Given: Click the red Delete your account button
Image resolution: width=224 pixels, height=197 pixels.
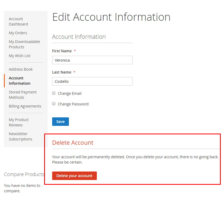Looking at the screenshot, I should point(74,176).
